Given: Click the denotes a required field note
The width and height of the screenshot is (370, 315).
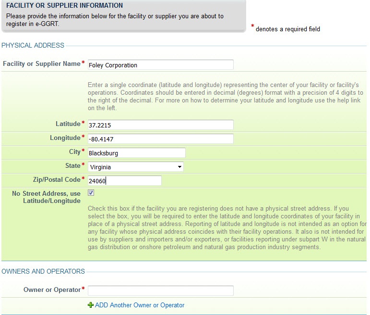Looking at the screenshot, I should tap(288, 29).
